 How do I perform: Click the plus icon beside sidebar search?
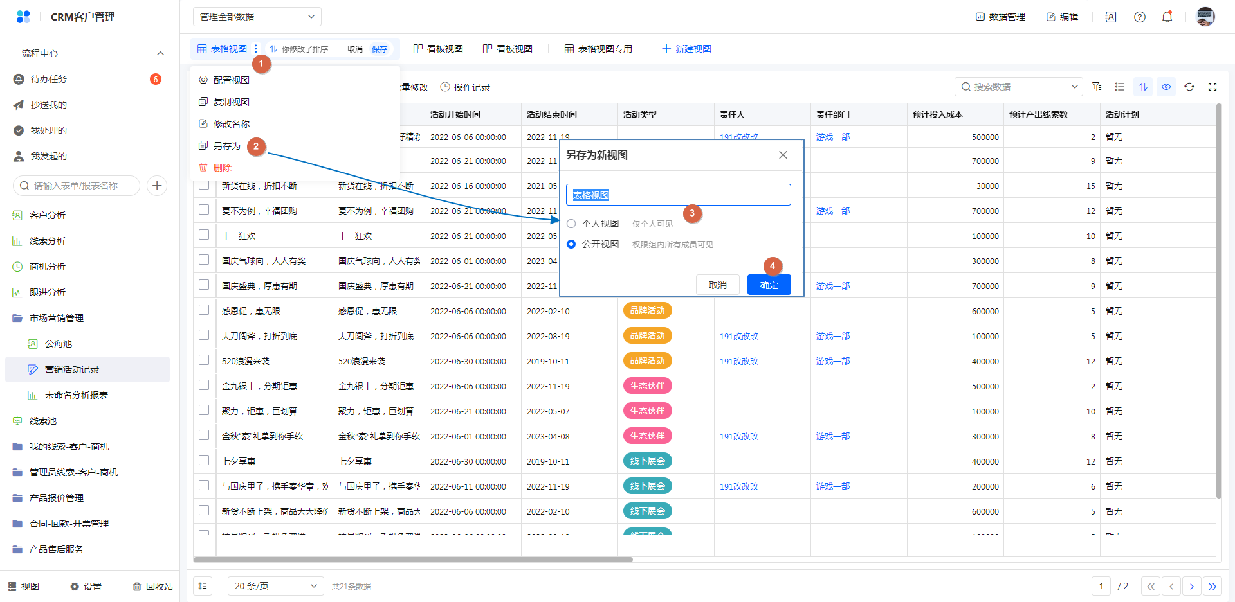tap(157, 186)
